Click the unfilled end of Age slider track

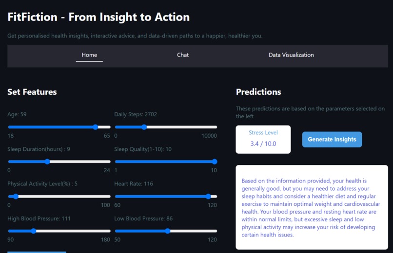click(x=104, y=127)
